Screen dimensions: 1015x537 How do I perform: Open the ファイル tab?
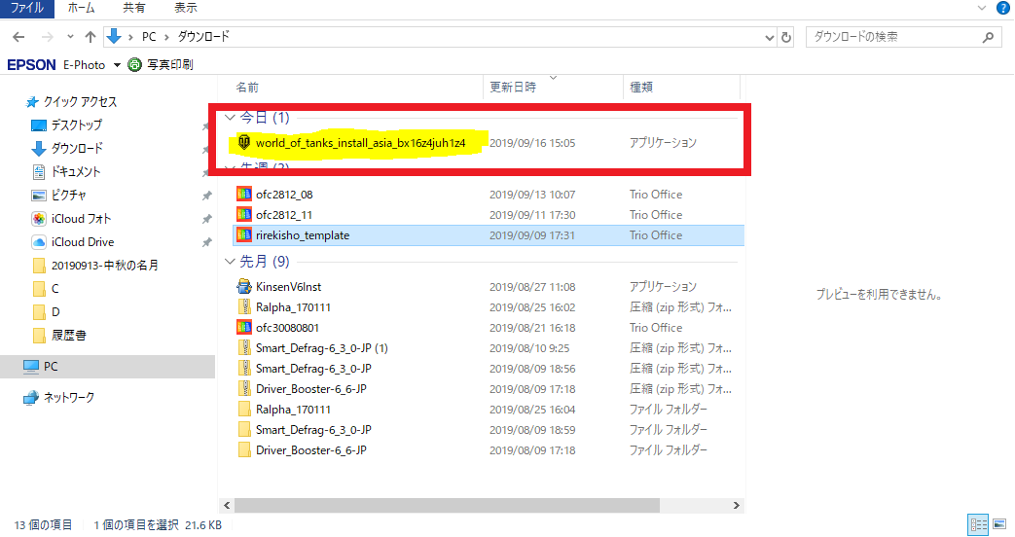coord(26,9)
